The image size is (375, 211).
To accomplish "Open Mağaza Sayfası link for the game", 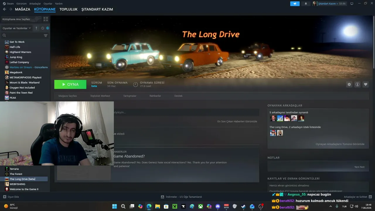I will tap(68, 96).
